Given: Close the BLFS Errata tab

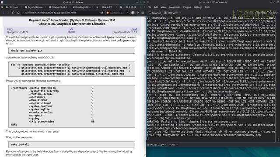Looking at the screenshot, I should (x=21, y=7).
